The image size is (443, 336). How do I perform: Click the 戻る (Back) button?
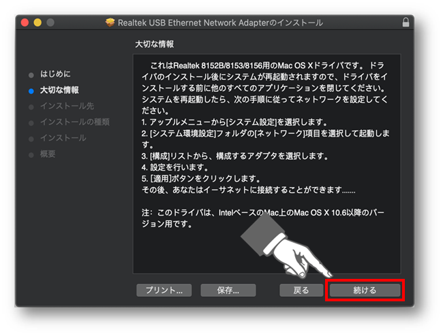point(301,290)
